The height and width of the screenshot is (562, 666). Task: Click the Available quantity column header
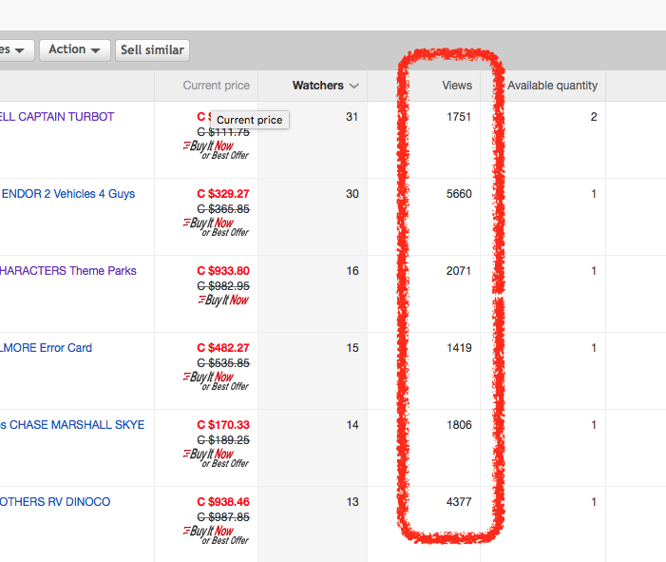pyautogui.click(x=552, y=86)
